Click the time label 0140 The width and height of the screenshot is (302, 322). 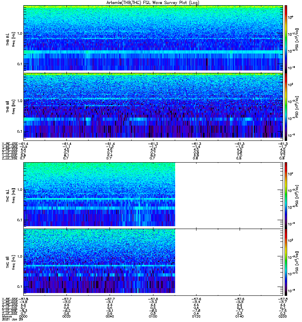point(239,316)
